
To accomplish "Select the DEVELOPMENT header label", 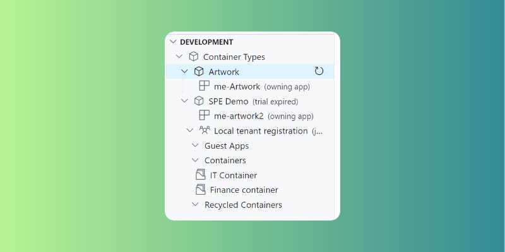I will [x=206, y=42].
